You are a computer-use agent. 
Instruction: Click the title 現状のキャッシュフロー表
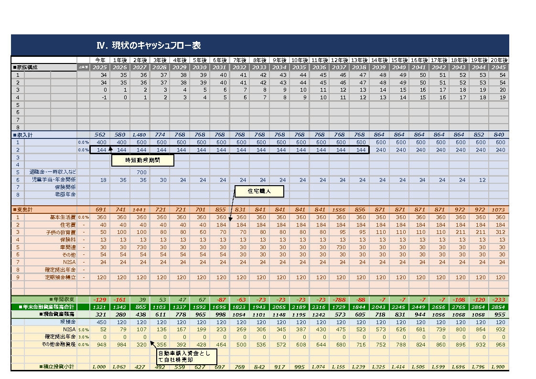156,45
